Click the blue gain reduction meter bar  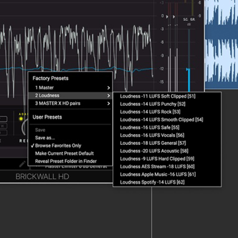click(189, 80)
